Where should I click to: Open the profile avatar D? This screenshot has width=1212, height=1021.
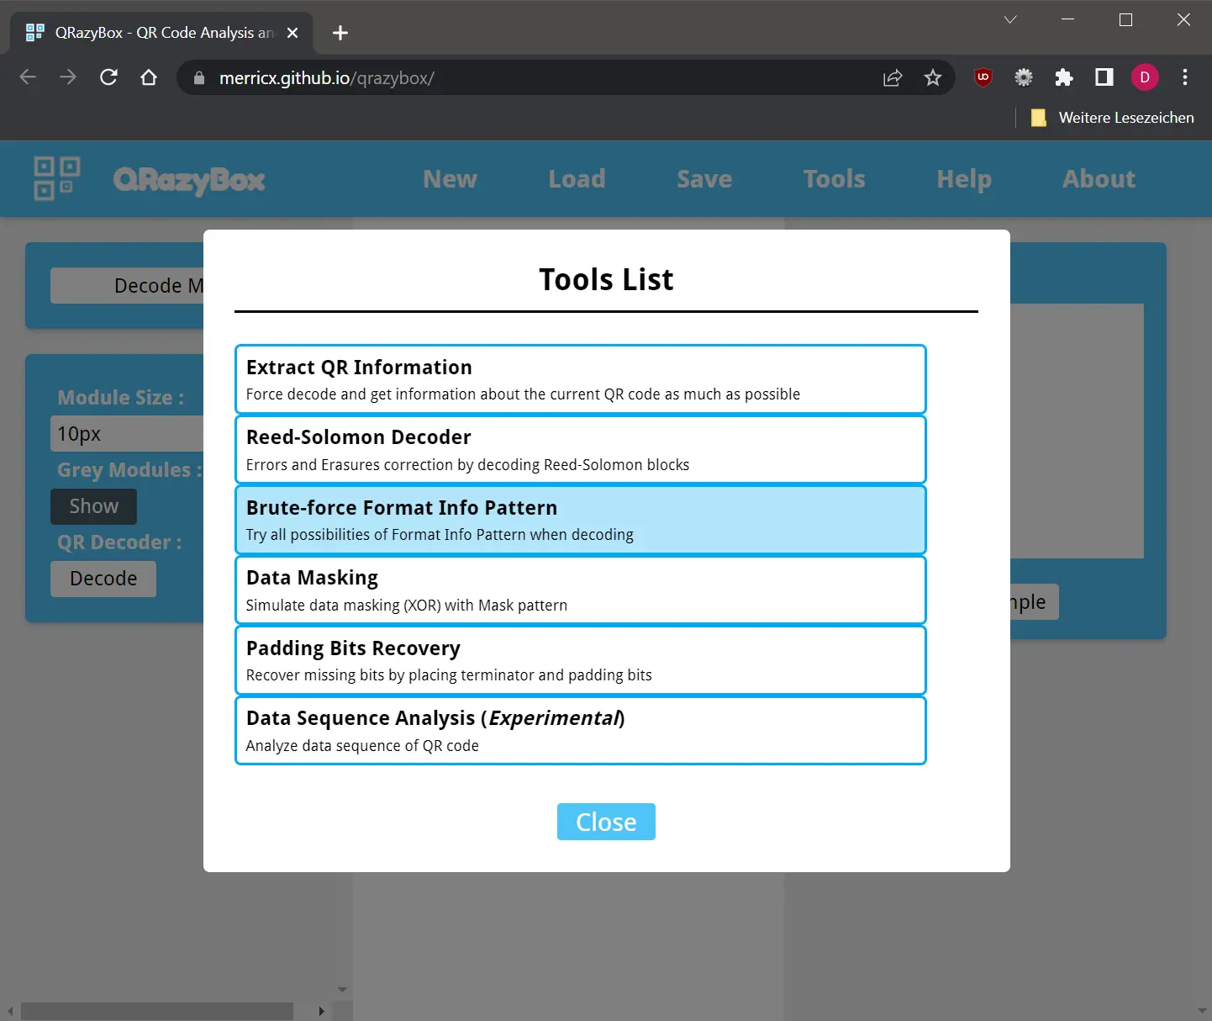pos(1145,77)
